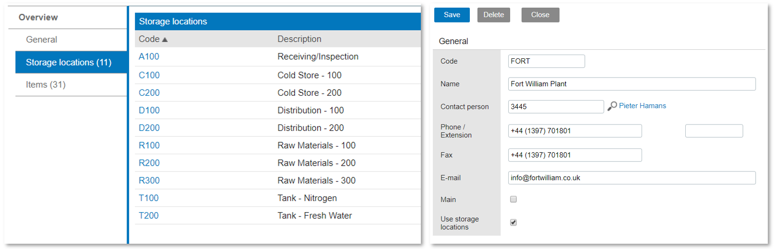Image resolution: width=775 pixels, height=249 pixels.
Task: Open storage location A100
Action: [x=149, y=57]
